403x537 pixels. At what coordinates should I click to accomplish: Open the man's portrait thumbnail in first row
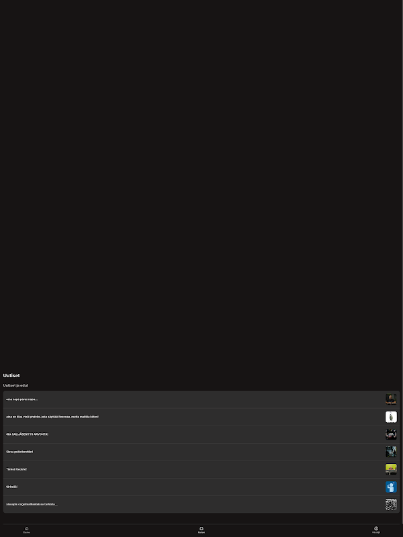tap(391, 399)
